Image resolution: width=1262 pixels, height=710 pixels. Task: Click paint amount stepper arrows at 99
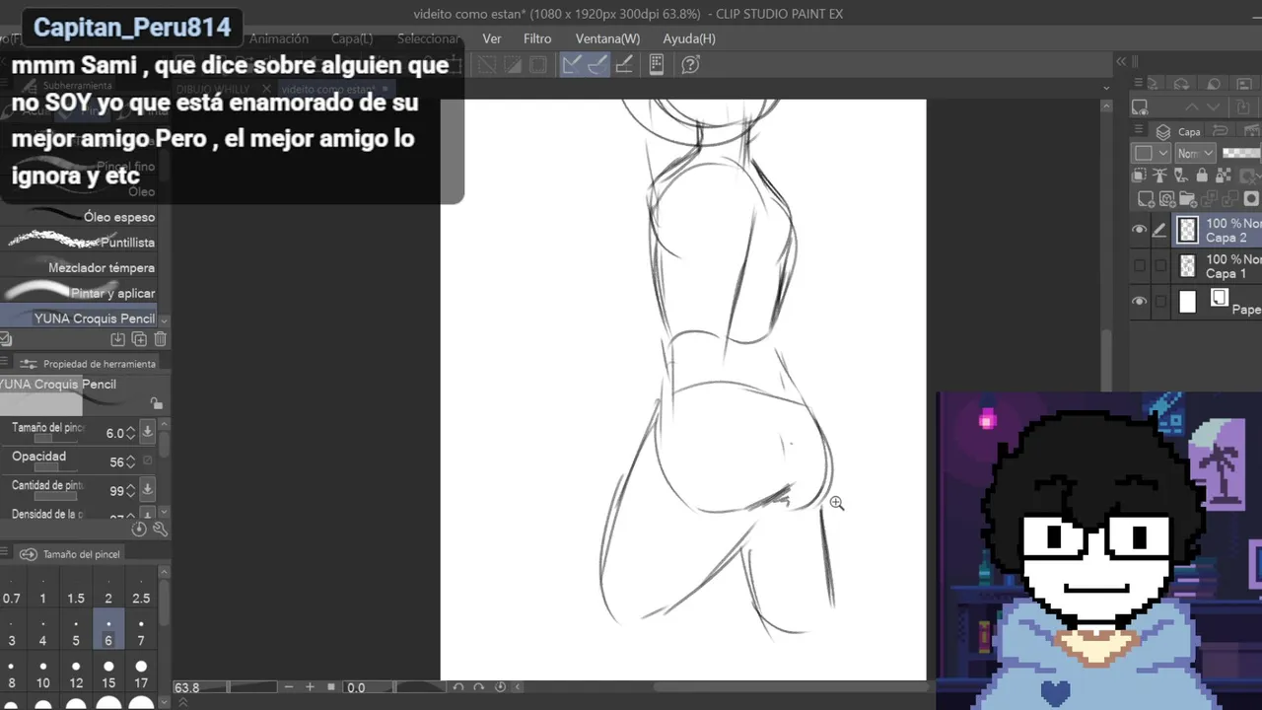click(130, 490)
